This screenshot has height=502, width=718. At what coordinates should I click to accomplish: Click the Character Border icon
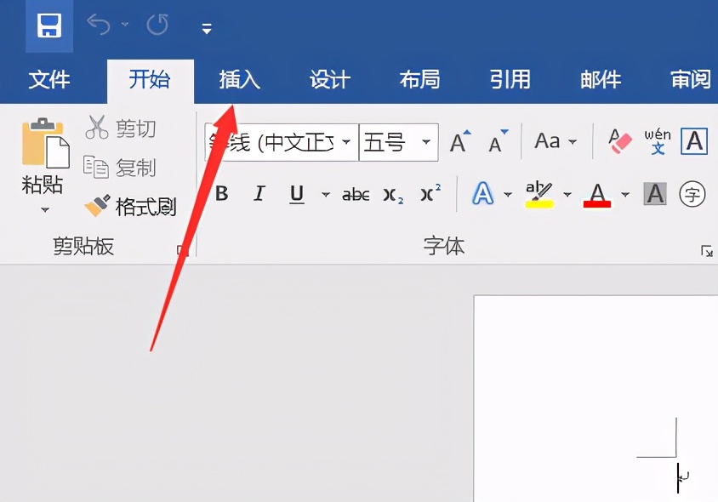click(694, 141)
